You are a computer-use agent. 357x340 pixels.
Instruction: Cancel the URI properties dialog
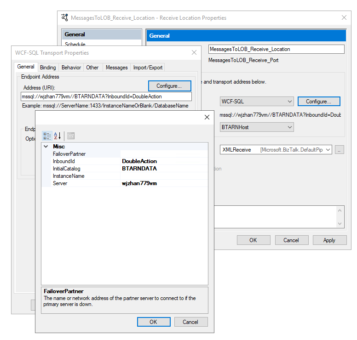(x=191, y=322)
